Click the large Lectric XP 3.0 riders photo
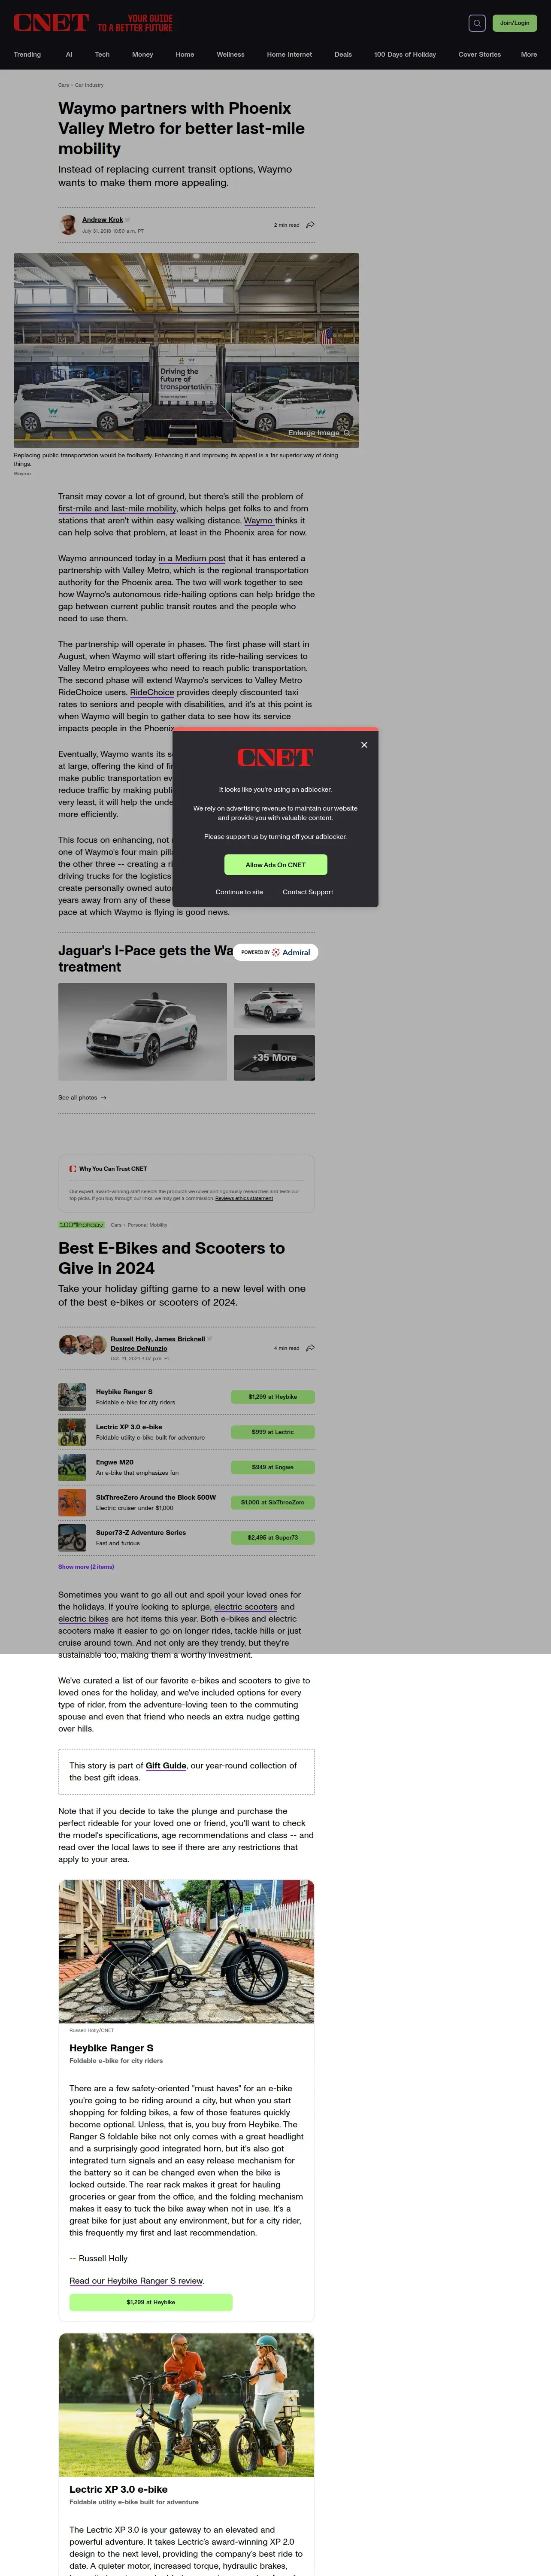 click(x=186, y=2406)
